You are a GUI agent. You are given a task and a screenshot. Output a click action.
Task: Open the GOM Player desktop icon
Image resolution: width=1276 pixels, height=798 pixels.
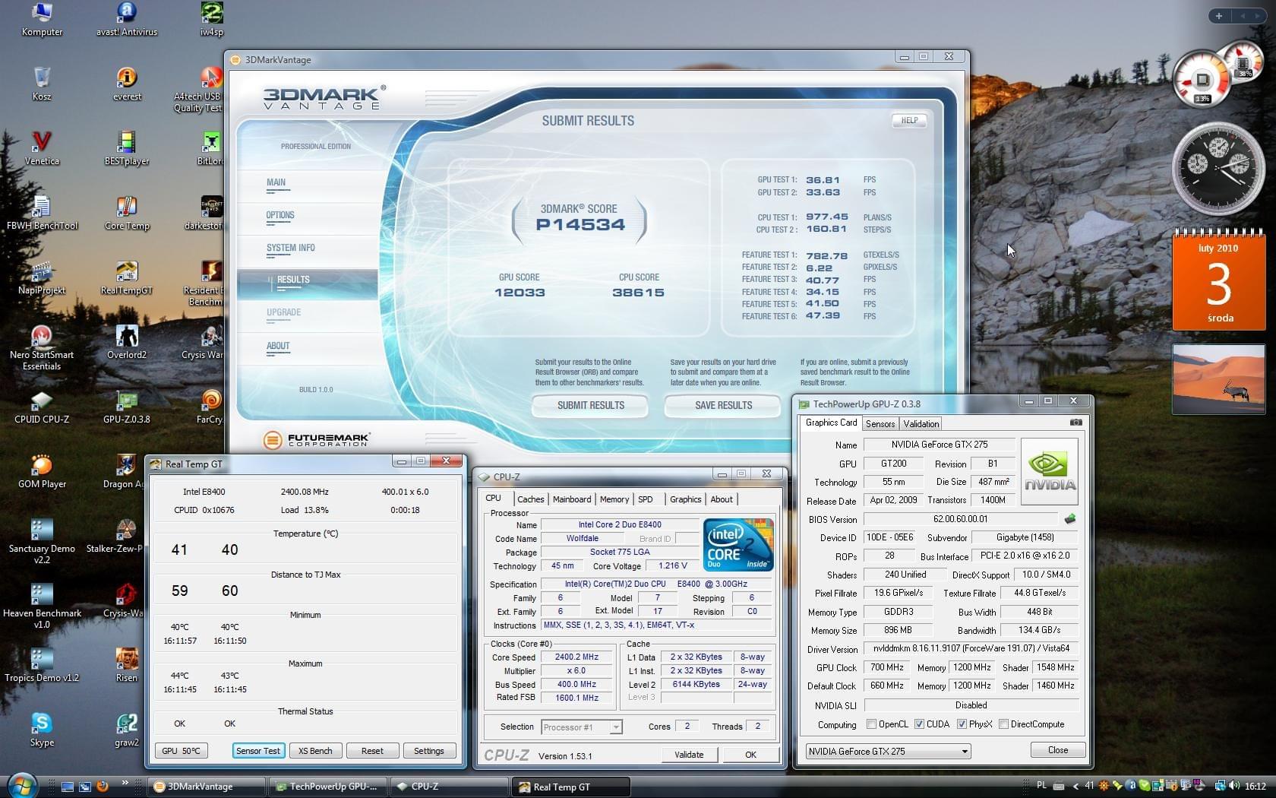(x=42, y=472)
